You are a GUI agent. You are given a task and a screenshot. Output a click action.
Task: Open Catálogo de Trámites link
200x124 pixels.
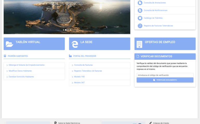coord(153,18)
